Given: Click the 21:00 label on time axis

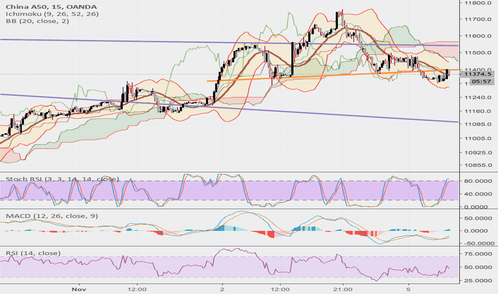Looking at the screenshot, I should coord(343,289).
